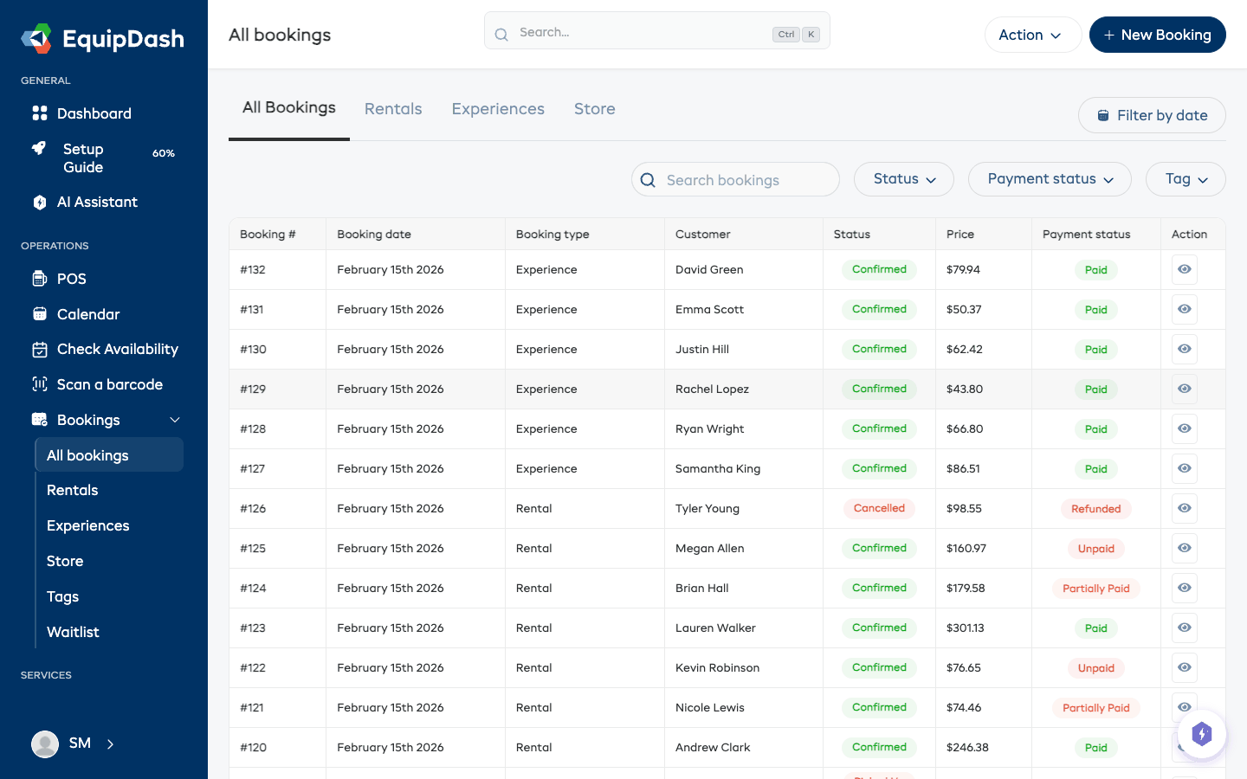The width and height of the screenshot is (1247, 779).
Task: Open the floating assistant button at bottom right
Action: click(1202, 733)
